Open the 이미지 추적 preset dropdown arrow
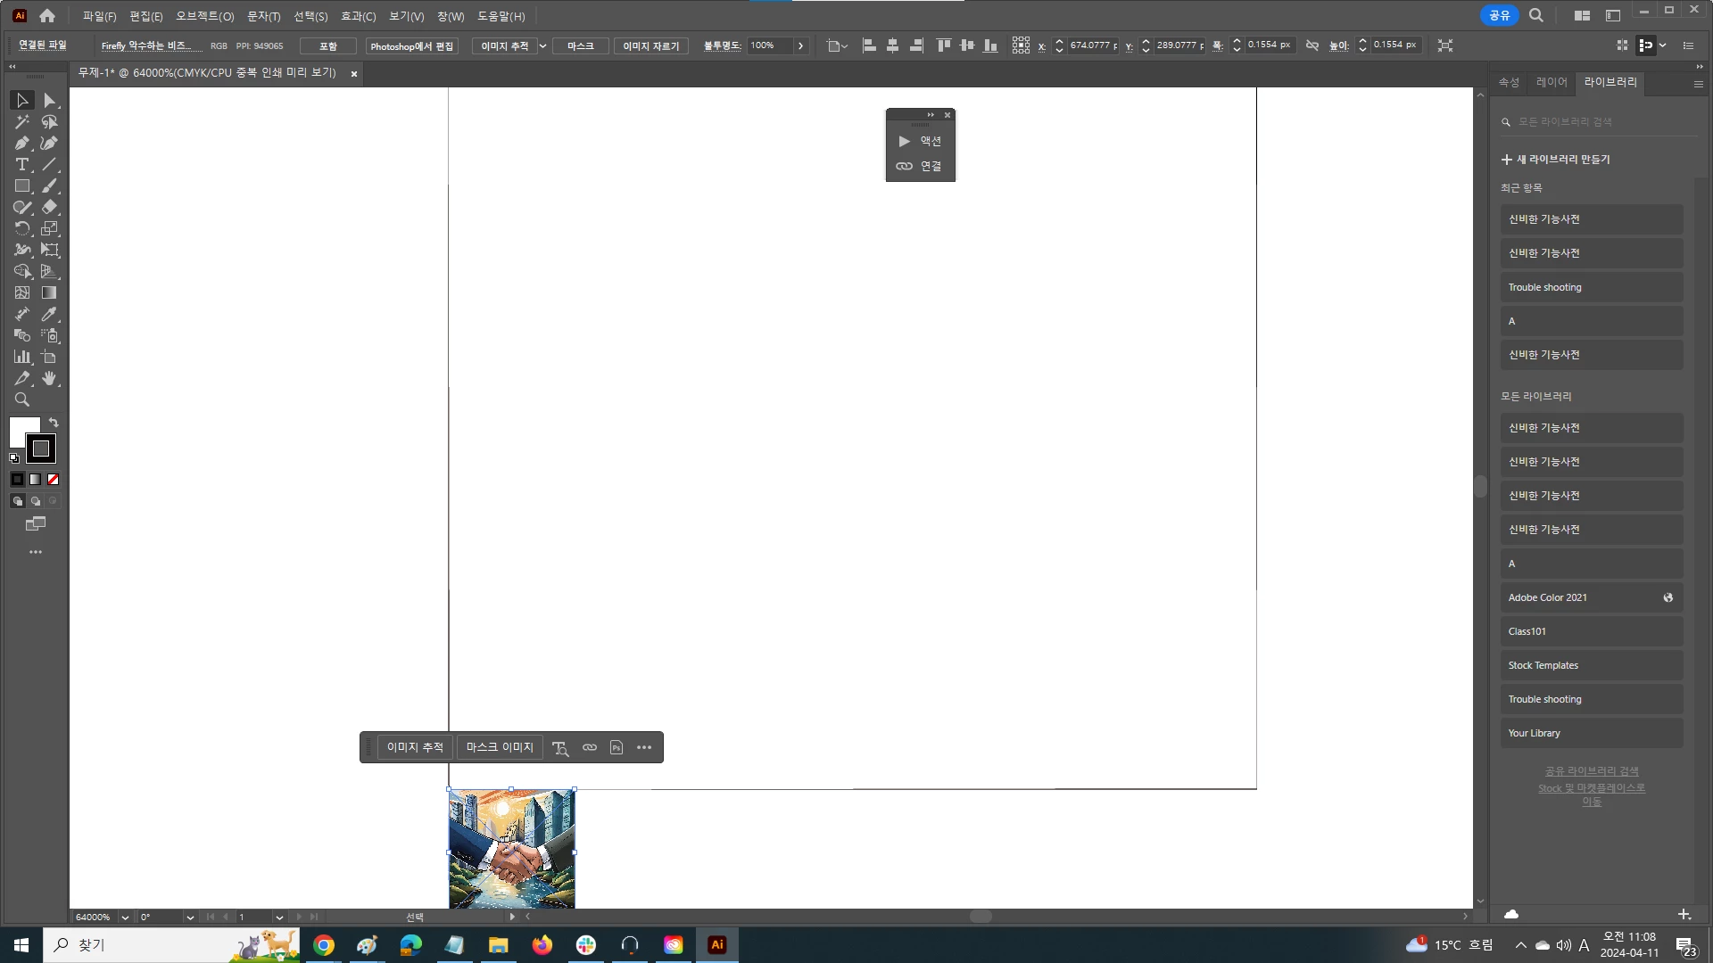1713x963 pixels. point(542,46)
